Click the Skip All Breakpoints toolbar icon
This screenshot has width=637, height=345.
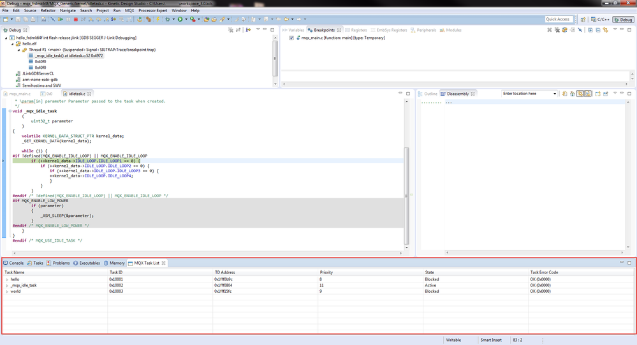[x=52, y=19]
